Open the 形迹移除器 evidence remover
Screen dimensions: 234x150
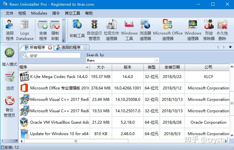coord(209,30)
